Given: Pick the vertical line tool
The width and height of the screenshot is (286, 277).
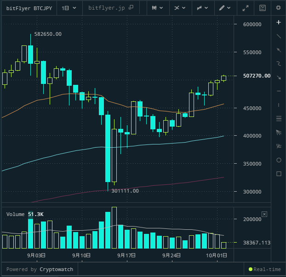Looking at the screenshot, I should (x=278, y=105).
